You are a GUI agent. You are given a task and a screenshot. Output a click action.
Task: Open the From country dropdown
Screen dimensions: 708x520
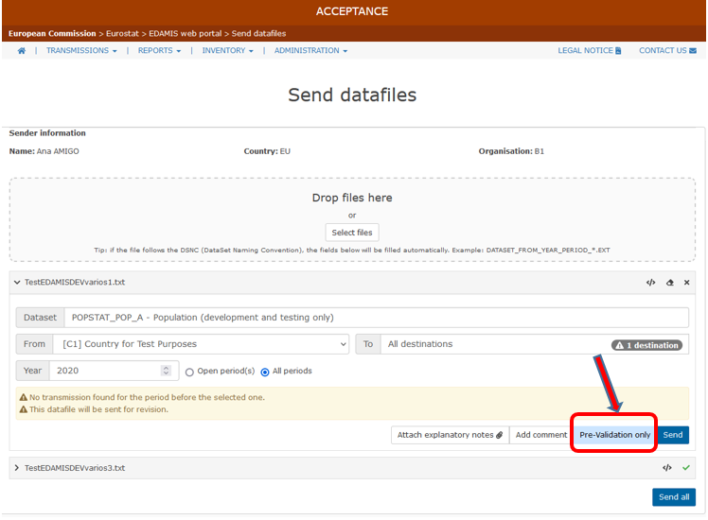(x=201, y=344)
